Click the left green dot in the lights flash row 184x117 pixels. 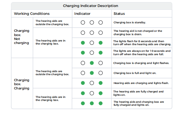tap(83, 83)
